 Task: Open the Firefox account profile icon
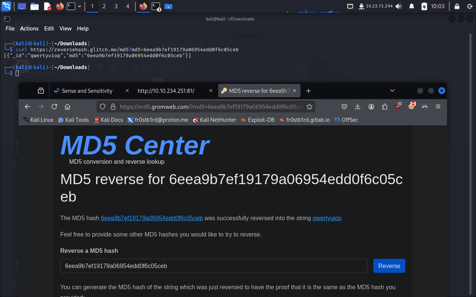coord(371,107)
